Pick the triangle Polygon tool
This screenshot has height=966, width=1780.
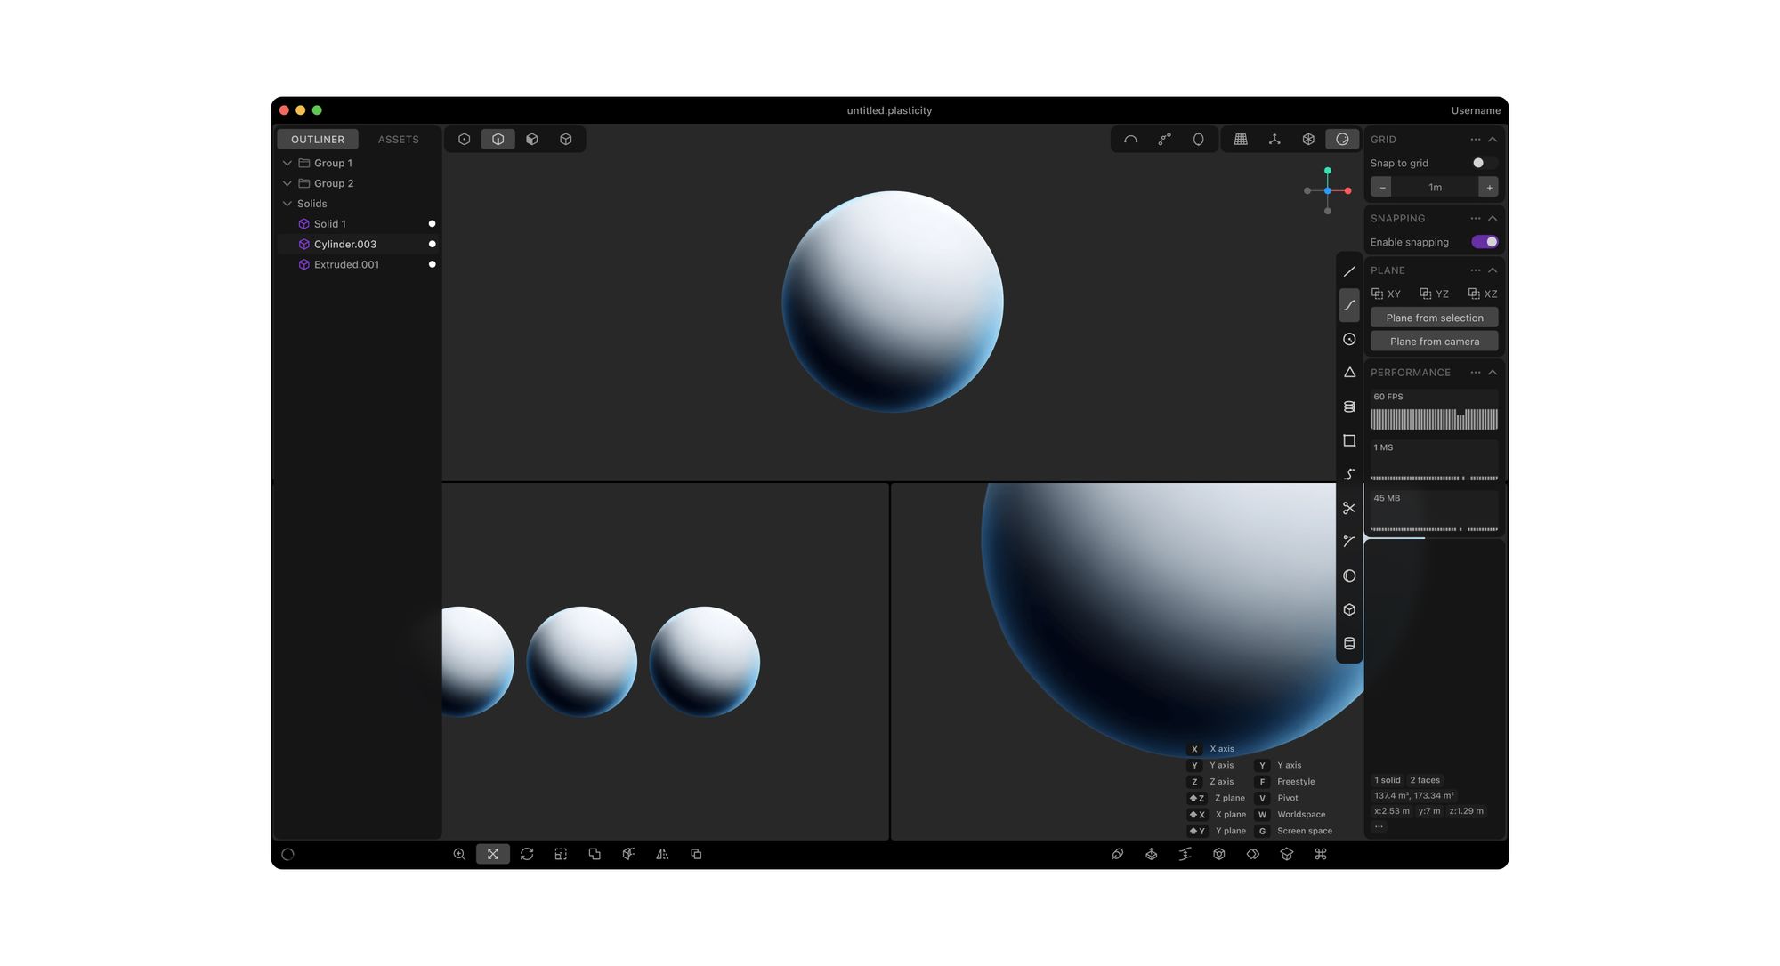pos(1349,373)
